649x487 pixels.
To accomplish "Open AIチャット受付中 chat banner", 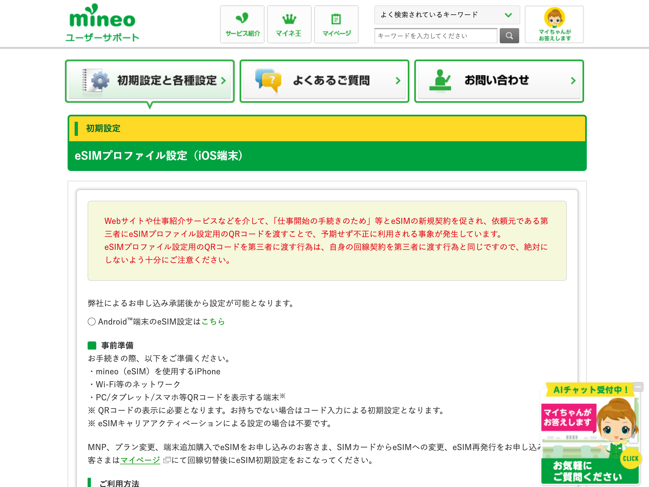I will tap(590, 390).
